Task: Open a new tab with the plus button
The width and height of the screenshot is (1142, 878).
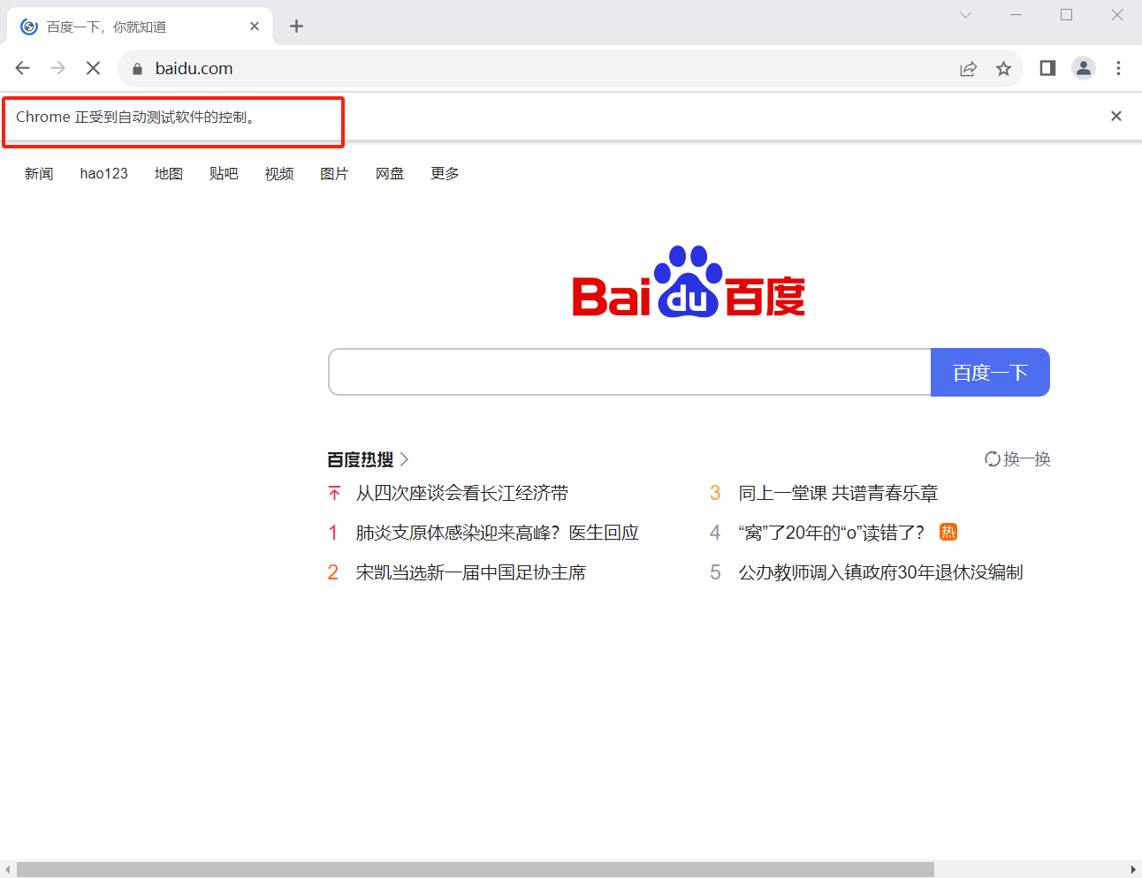Action: point(296,26)
